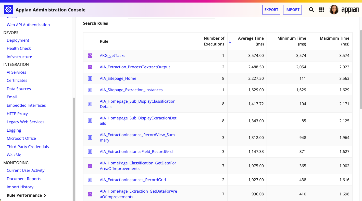Open the search magnifier icon in header
Screen dimensions: 362x201
pos(311,10)
